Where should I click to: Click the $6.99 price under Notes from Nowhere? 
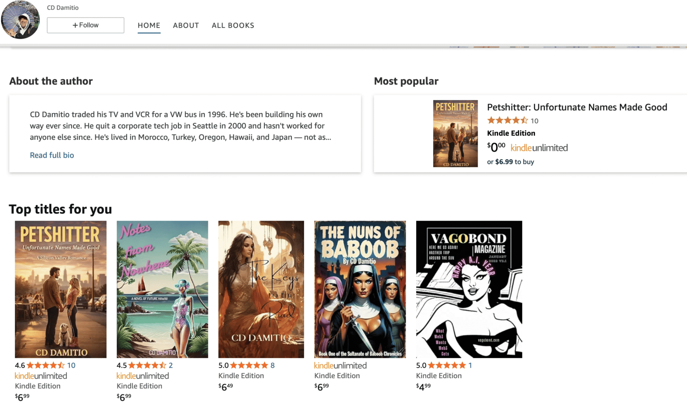(124, 397)
